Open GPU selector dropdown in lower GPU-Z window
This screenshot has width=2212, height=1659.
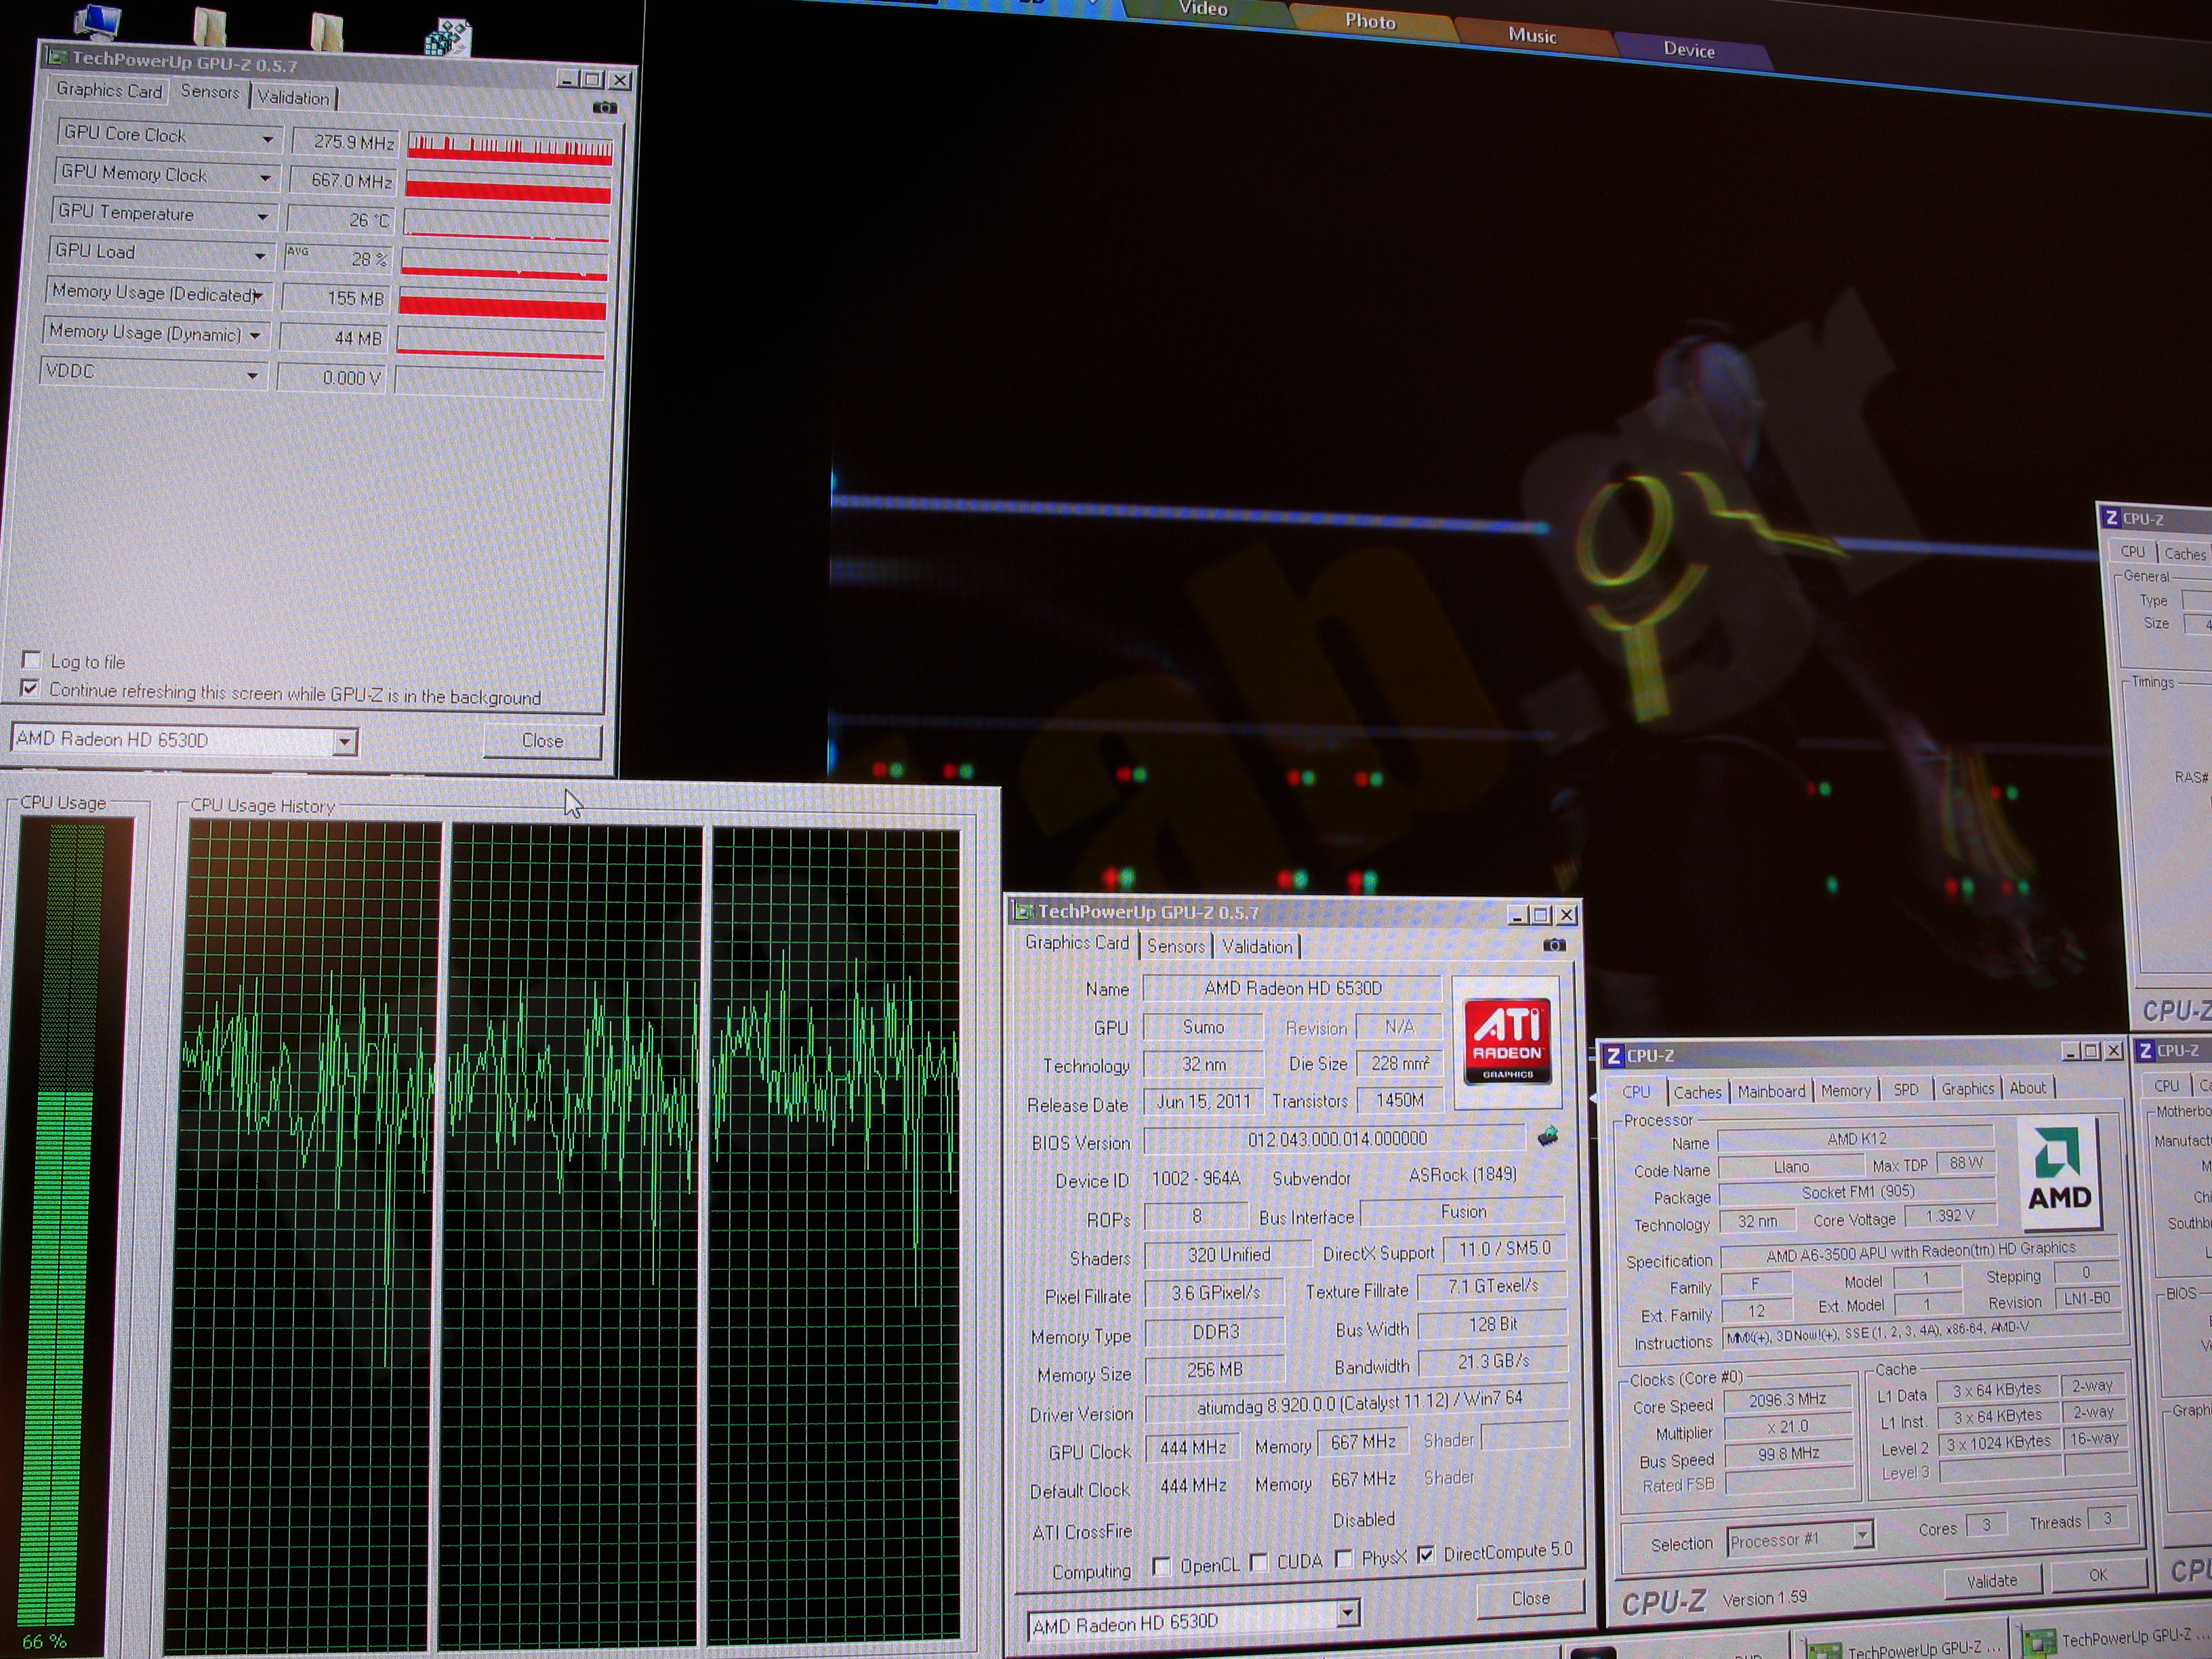point(1348,1613)
